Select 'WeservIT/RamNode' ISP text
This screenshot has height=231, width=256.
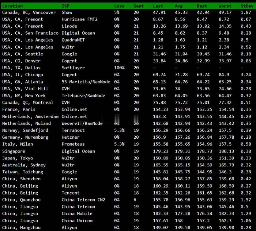(x=82, y=123)
